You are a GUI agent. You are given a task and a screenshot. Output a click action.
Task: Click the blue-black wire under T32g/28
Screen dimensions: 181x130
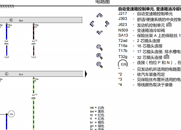tap(7, 32)
